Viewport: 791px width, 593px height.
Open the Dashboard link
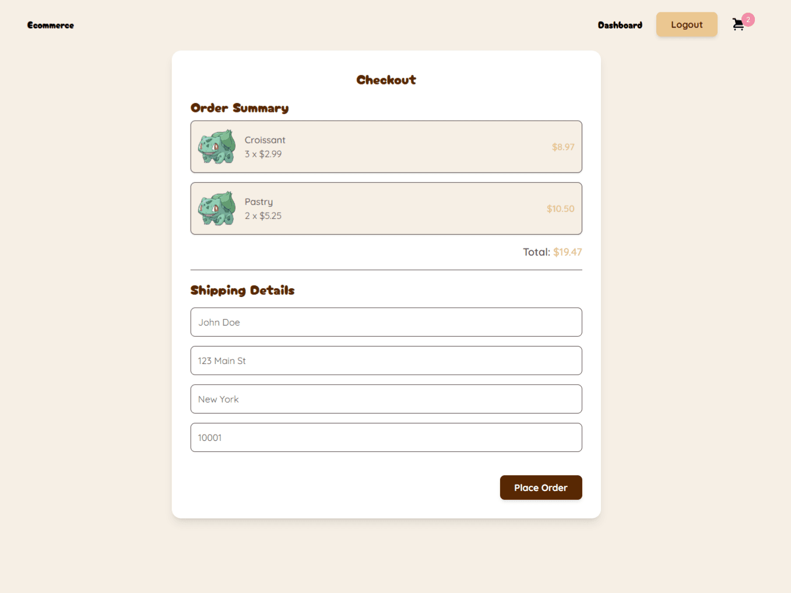(620, 25)
